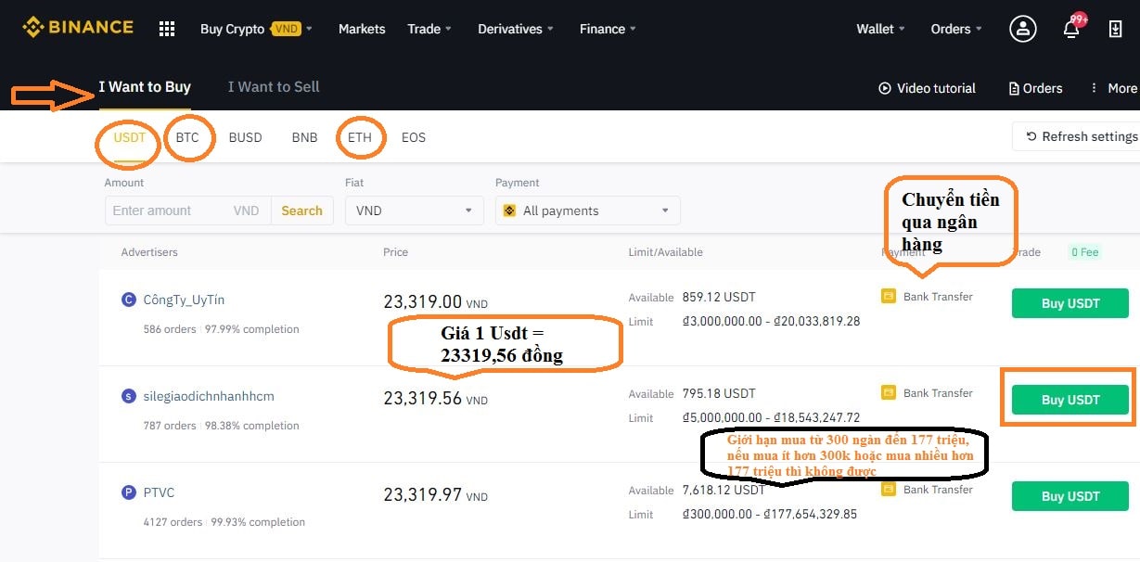Open the user profile icon
The image size is (1140, 562).
pos(1023,29)
